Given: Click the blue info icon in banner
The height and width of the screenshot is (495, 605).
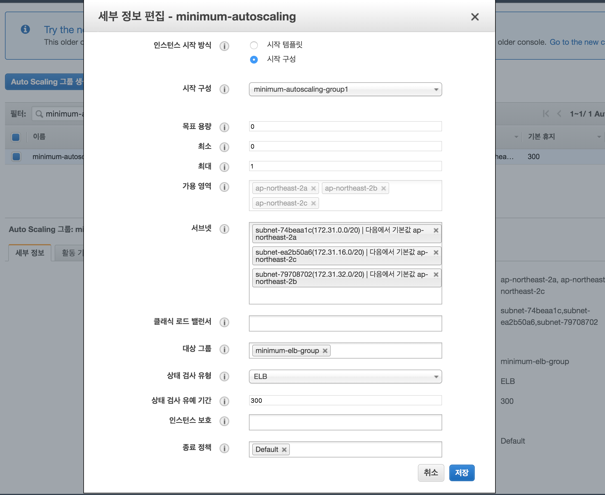Looking at the screenshot, I should point(25,29).
